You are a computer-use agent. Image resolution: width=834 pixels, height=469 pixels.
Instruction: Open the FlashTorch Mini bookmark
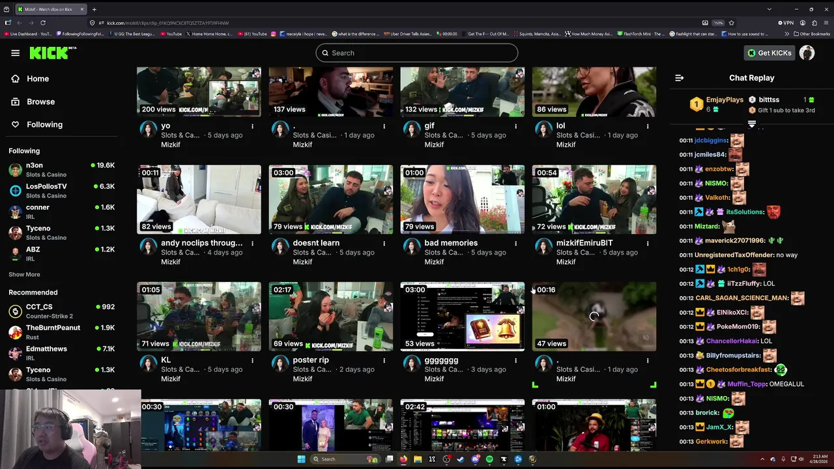640,34
